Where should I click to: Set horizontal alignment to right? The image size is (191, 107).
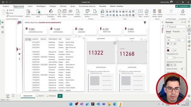click(x=175, y=65)
